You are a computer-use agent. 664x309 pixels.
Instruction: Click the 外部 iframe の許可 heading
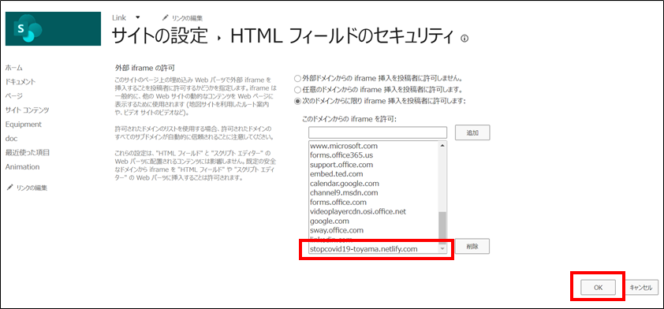click(x=145, y=68)
